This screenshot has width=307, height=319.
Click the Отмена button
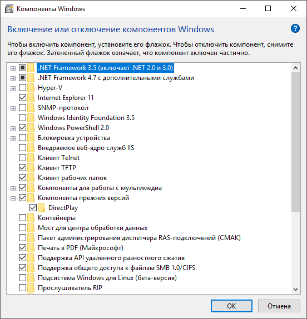click(279, 306)
